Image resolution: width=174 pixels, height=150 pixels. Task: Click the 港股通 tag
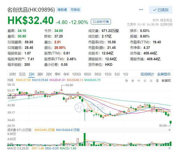coord(62,10)
